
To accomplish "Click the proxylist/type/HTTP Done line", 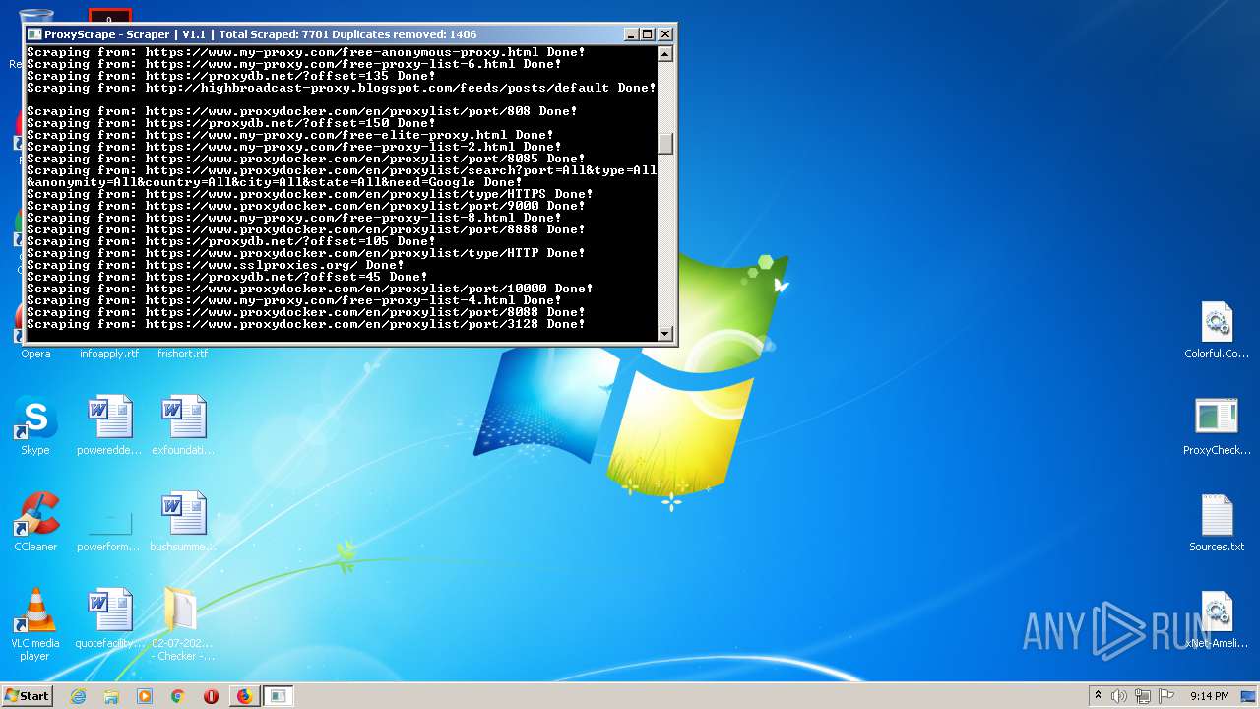I will (306, 253).
